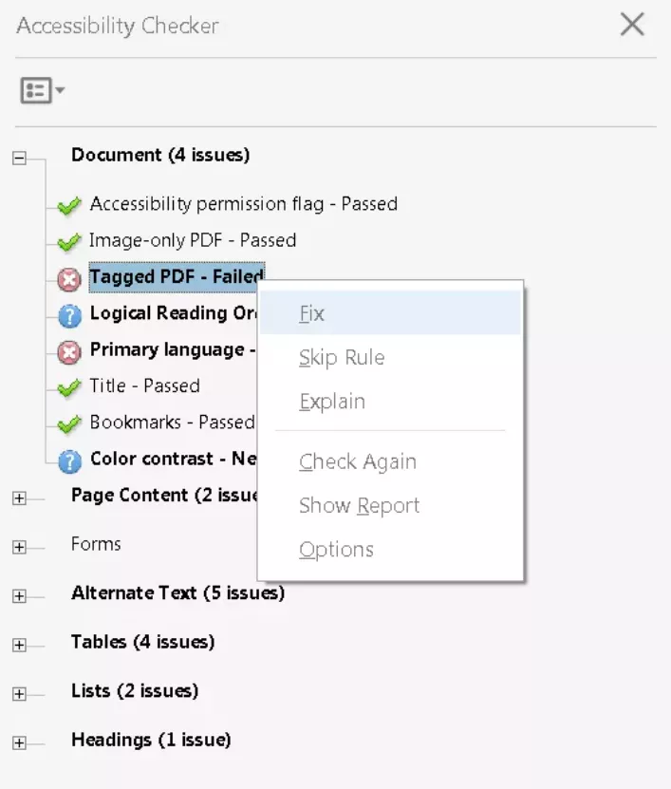This screenshot has height=789, width=671.
Task: Click the green checkmark beside Bookmarks - Passed
Action: tap(70, 423)
